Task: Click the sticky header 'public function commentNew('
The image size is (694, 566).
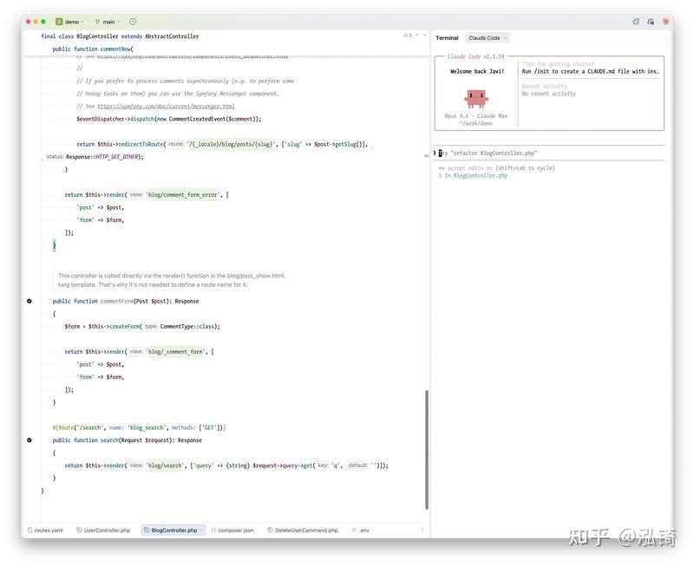Action: (x=93, y=49)
